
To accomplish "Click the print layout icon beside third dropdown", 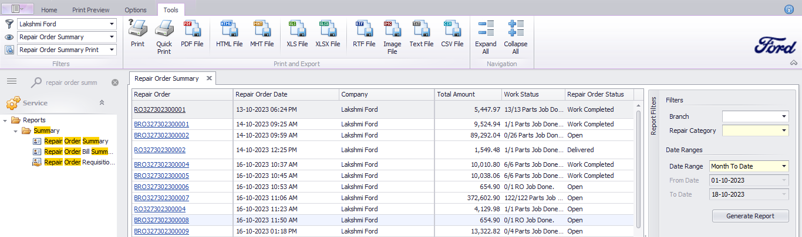I will click(x=9, y=50).
